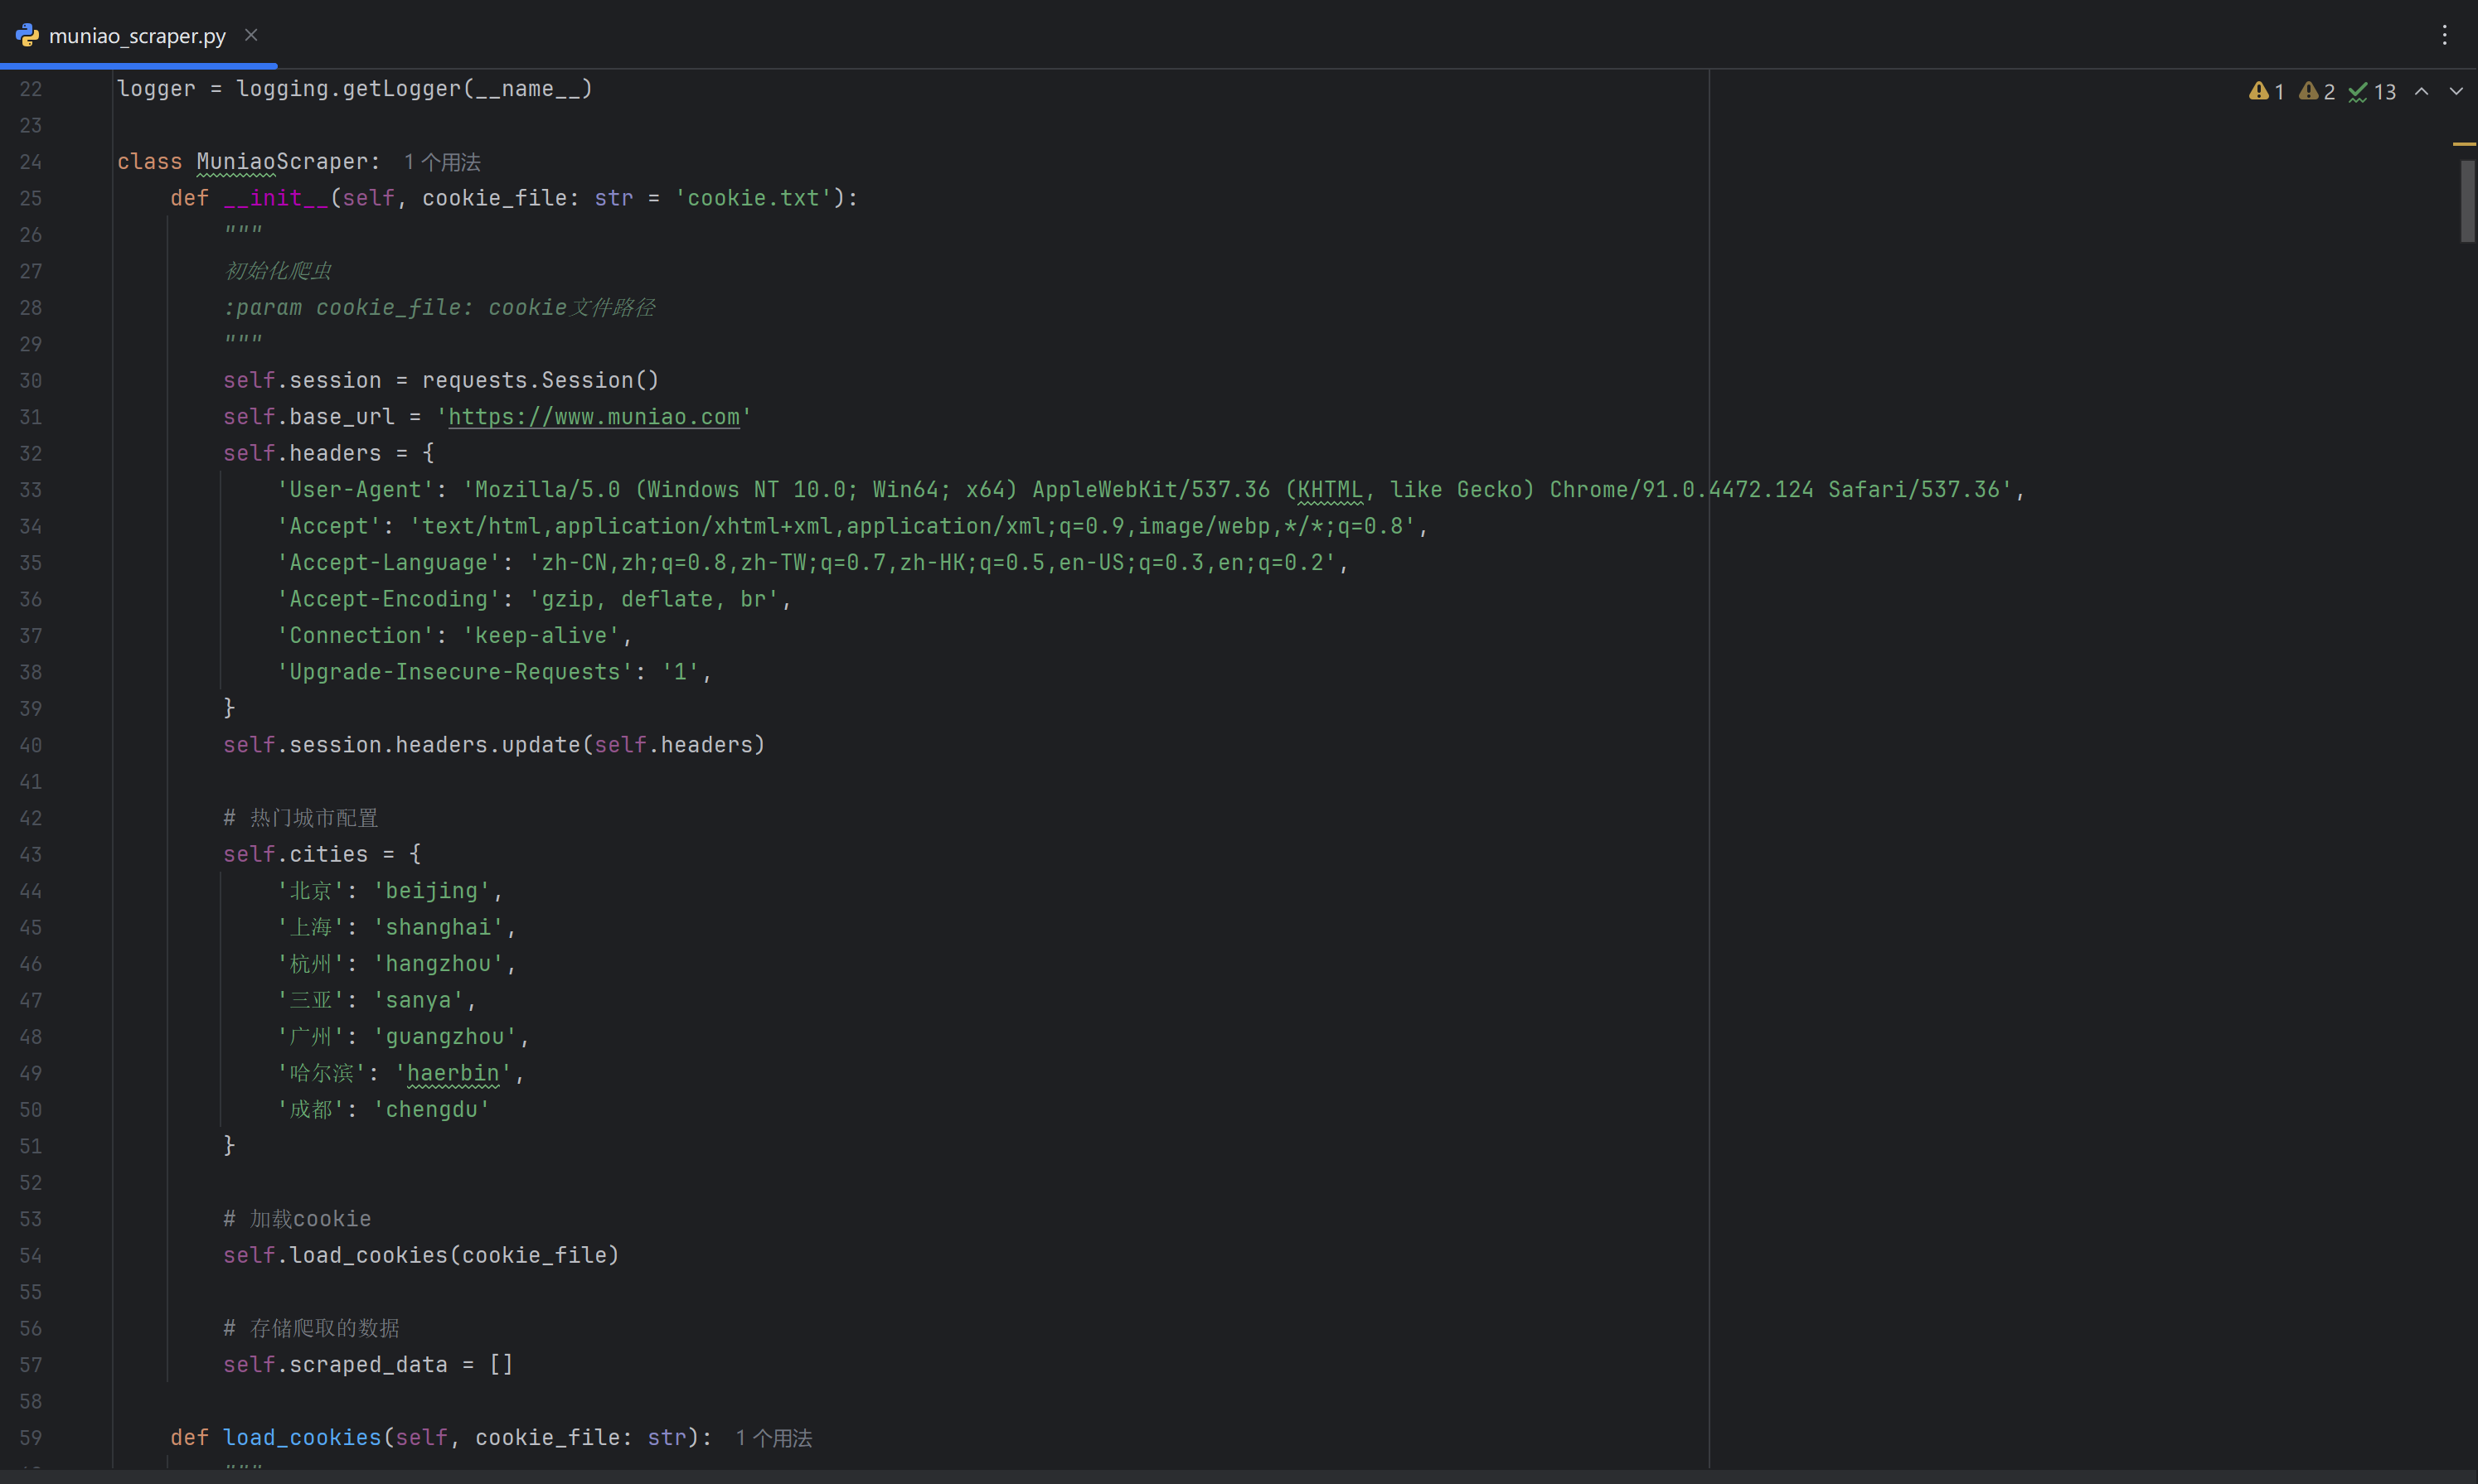Open the https://www.muniao.com link in code
Viewport: 2478px width, 1484px height.
594,417
